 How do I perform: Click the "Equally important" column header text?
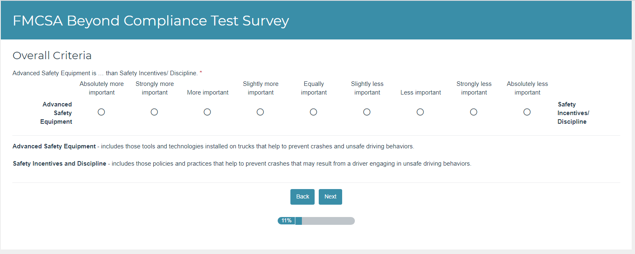click(x=314, y=88)
